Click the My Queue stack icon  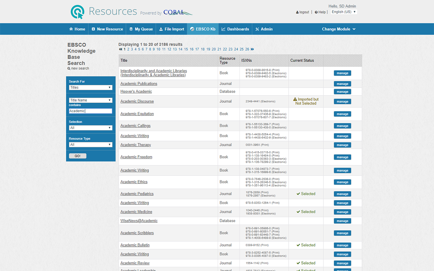tap(131, 29)
